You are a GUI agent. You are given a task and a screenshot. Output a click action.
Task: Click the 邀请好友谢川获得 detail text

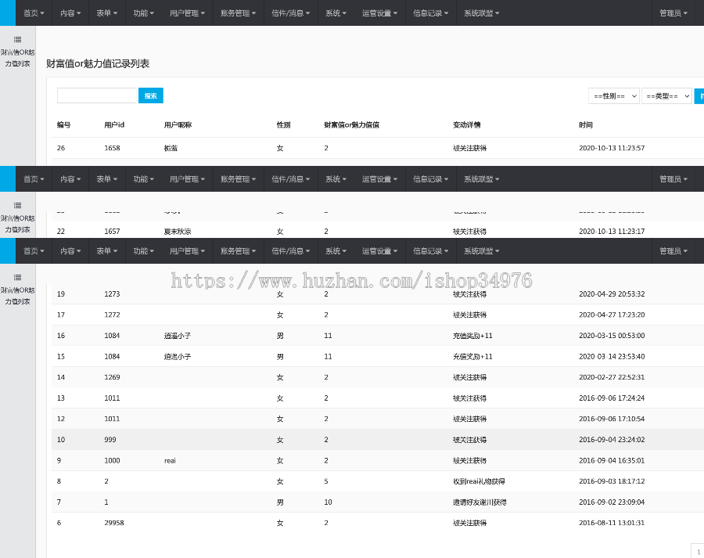pyautogui.click(x=480, y=502)
